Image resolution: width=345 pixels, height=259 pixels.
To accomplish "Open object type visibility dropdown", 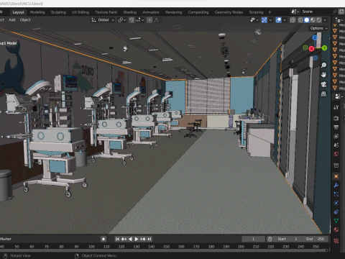I will (x=254, y=20).
